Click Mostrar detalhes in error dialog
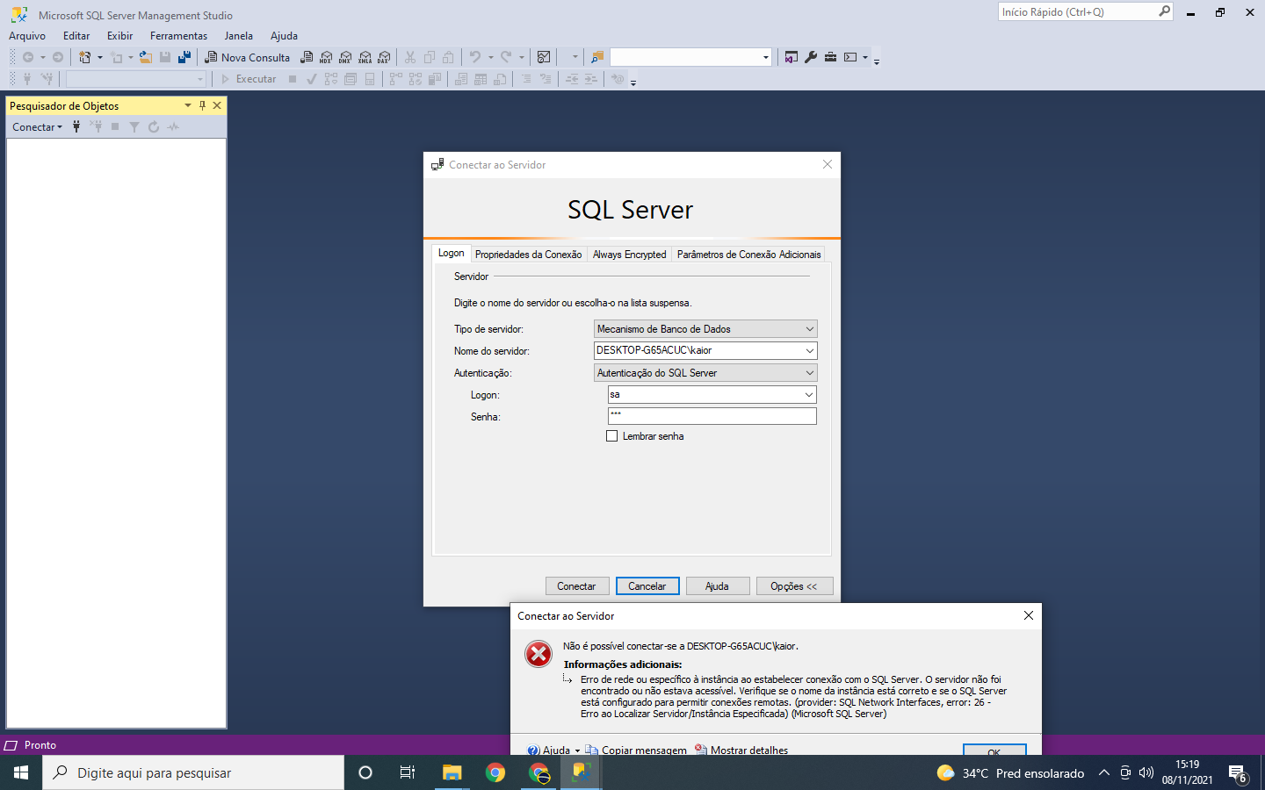1265x790 pixels. point(741,750)
